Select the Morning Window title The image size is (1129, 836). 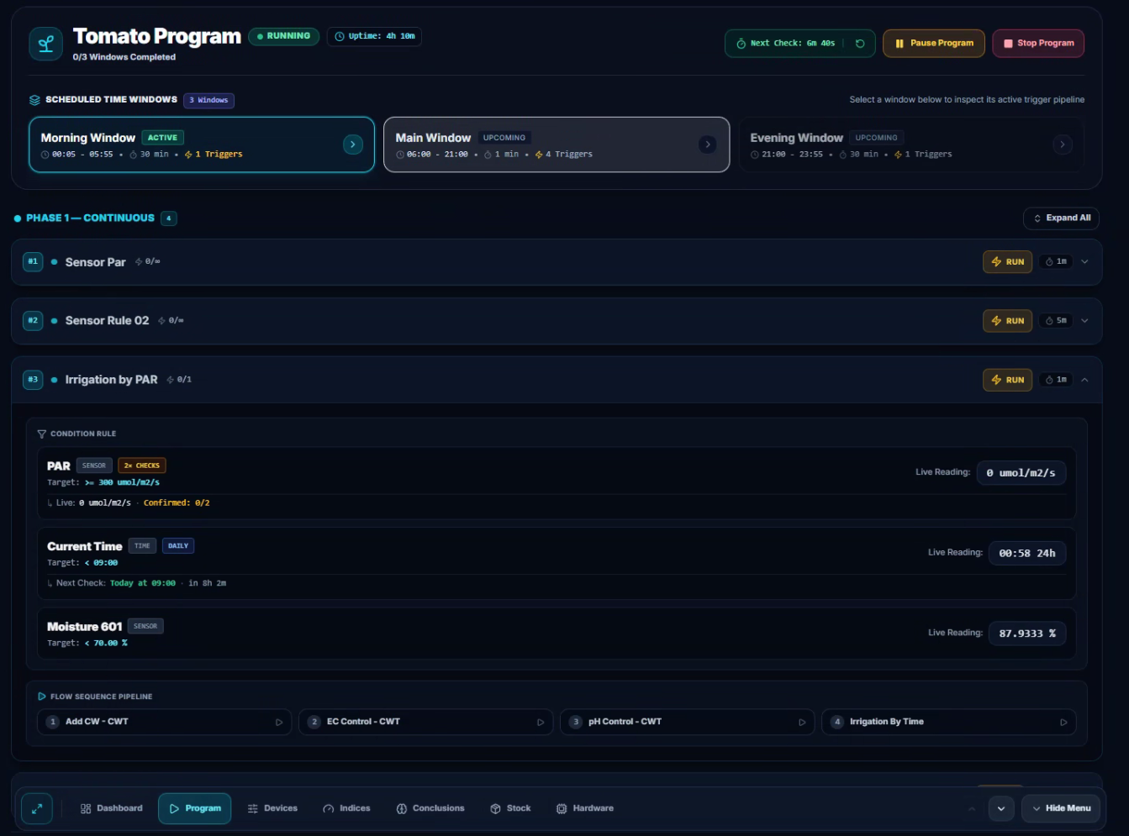pos(88,138)
